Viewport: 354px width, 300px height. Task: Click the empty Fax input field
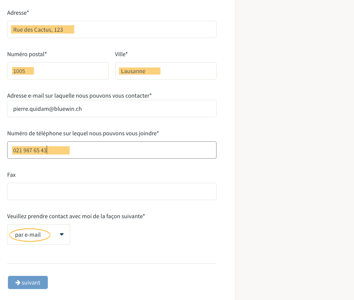pyautogui.click(x=112, y=191)
